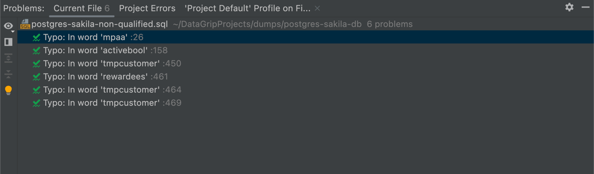The image size is (594, 174).
Task: Click the Expand All icon
Action: pyautogui.click(x=8, y=58)
